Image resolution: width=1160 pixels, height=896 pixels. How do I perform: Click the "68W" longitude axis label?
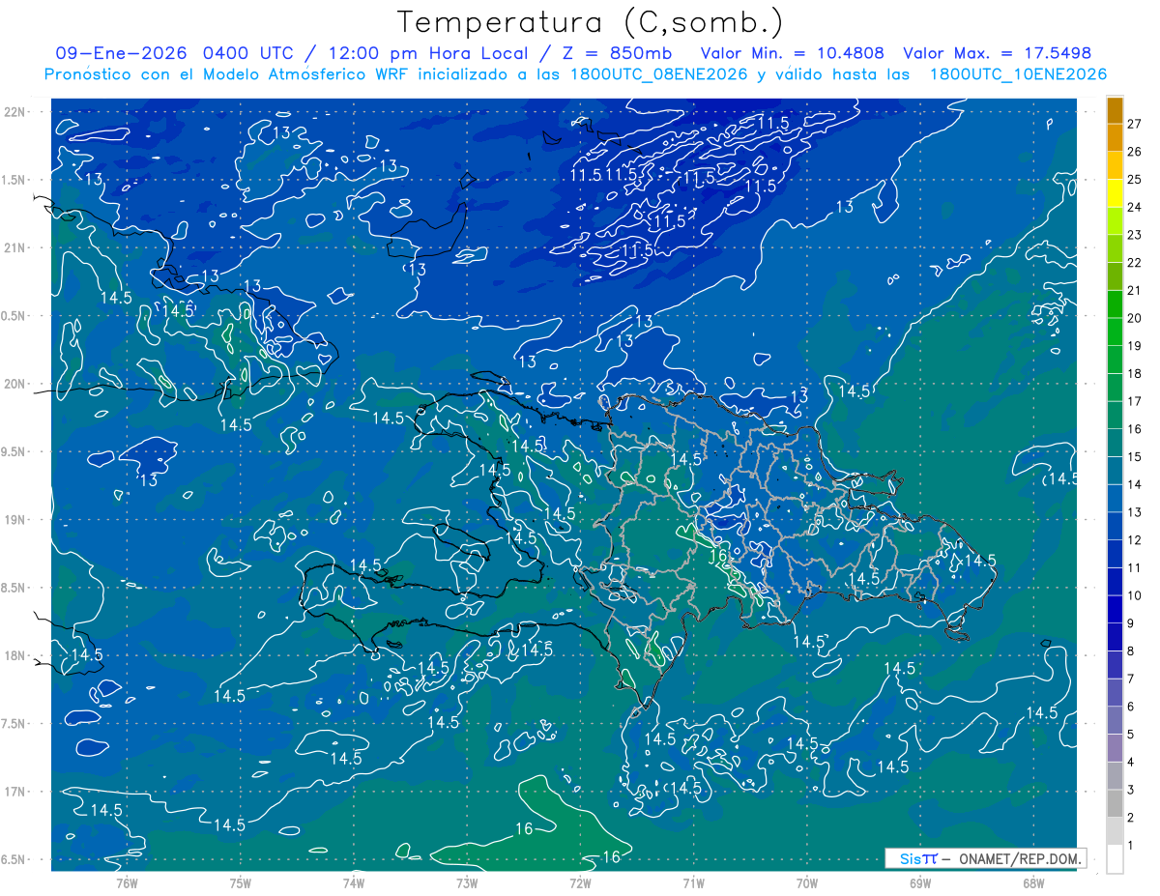[x=1033, y=883]
